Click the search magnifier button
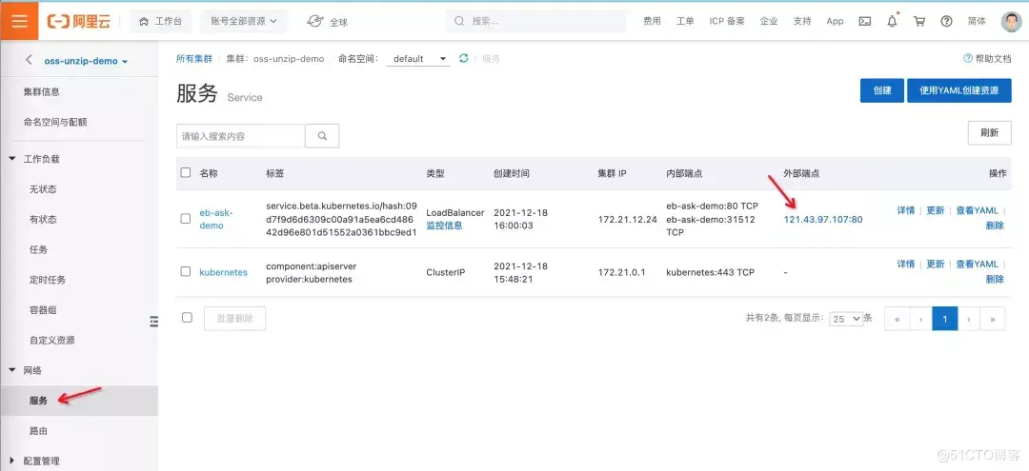The height and width of the screenshot is (471, 1029). pos(322,136)
